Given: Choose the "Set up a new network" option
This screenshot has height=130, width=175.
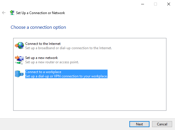Looking at the screenshot, I should pyautogui.click(x=41, y=58).
